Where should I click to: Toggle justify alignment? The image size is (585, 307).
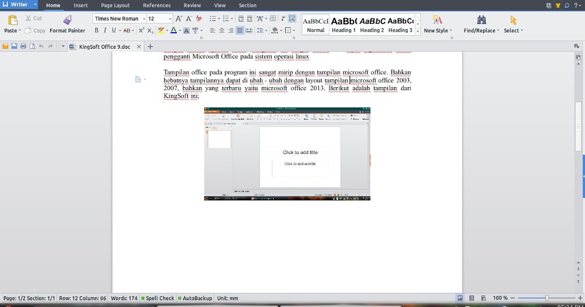240,30
